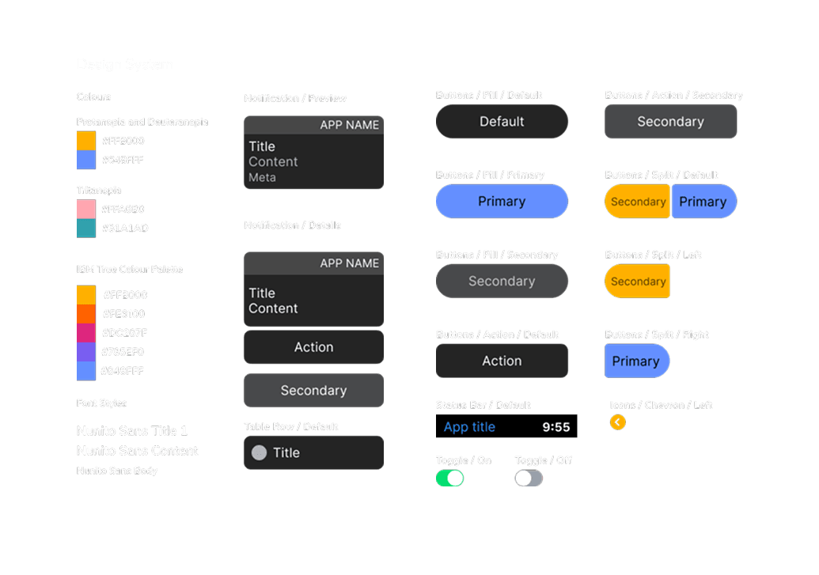Click the grey circle icon in Title row
Image resolution: width=819 pixels, height=575 pixels.
point(259,452)
